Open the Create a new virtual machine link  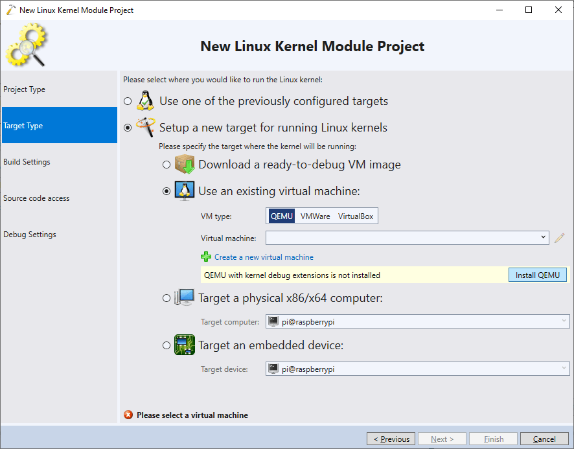264,257
